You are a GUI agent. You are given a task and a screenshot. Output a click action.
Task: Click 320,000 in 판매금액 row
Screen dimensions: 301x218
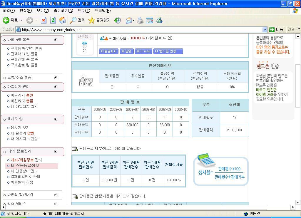point(132,125)
